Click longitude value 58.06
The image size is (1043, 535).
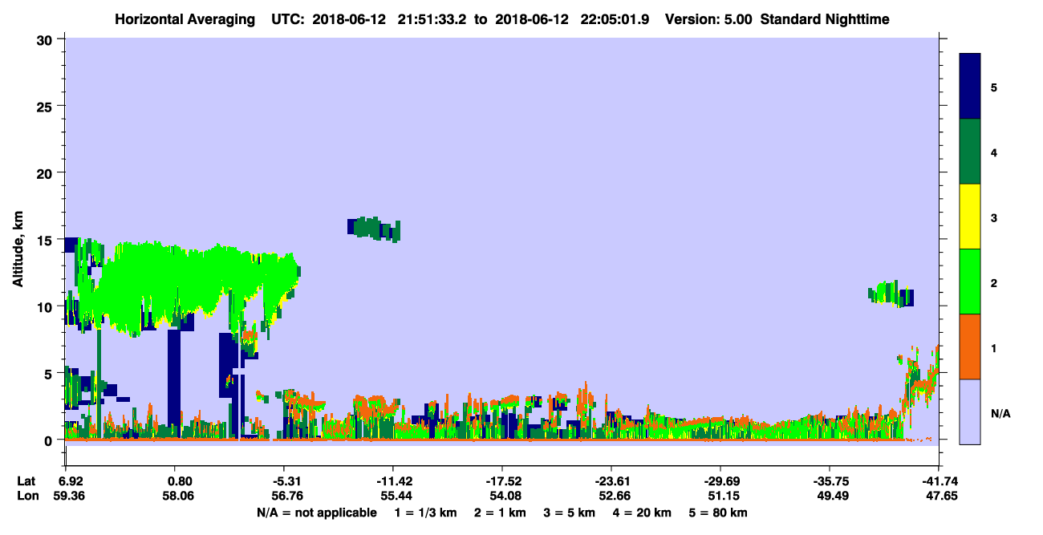tap(180, 496)
